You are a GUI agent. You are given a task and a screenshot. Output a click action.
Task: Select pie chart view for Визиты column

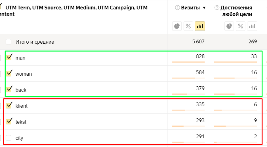pyautogui.click(x=177, y=26)
